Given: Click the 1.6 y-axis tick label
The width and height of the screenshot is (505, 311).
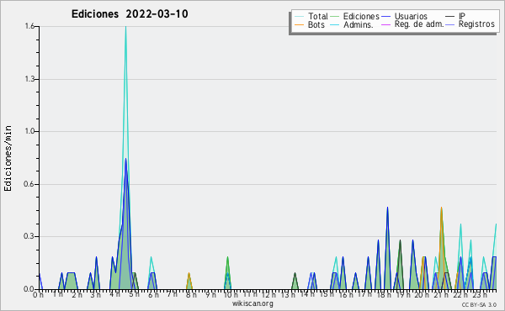Looking at the screenshot, I should point(29,26).
